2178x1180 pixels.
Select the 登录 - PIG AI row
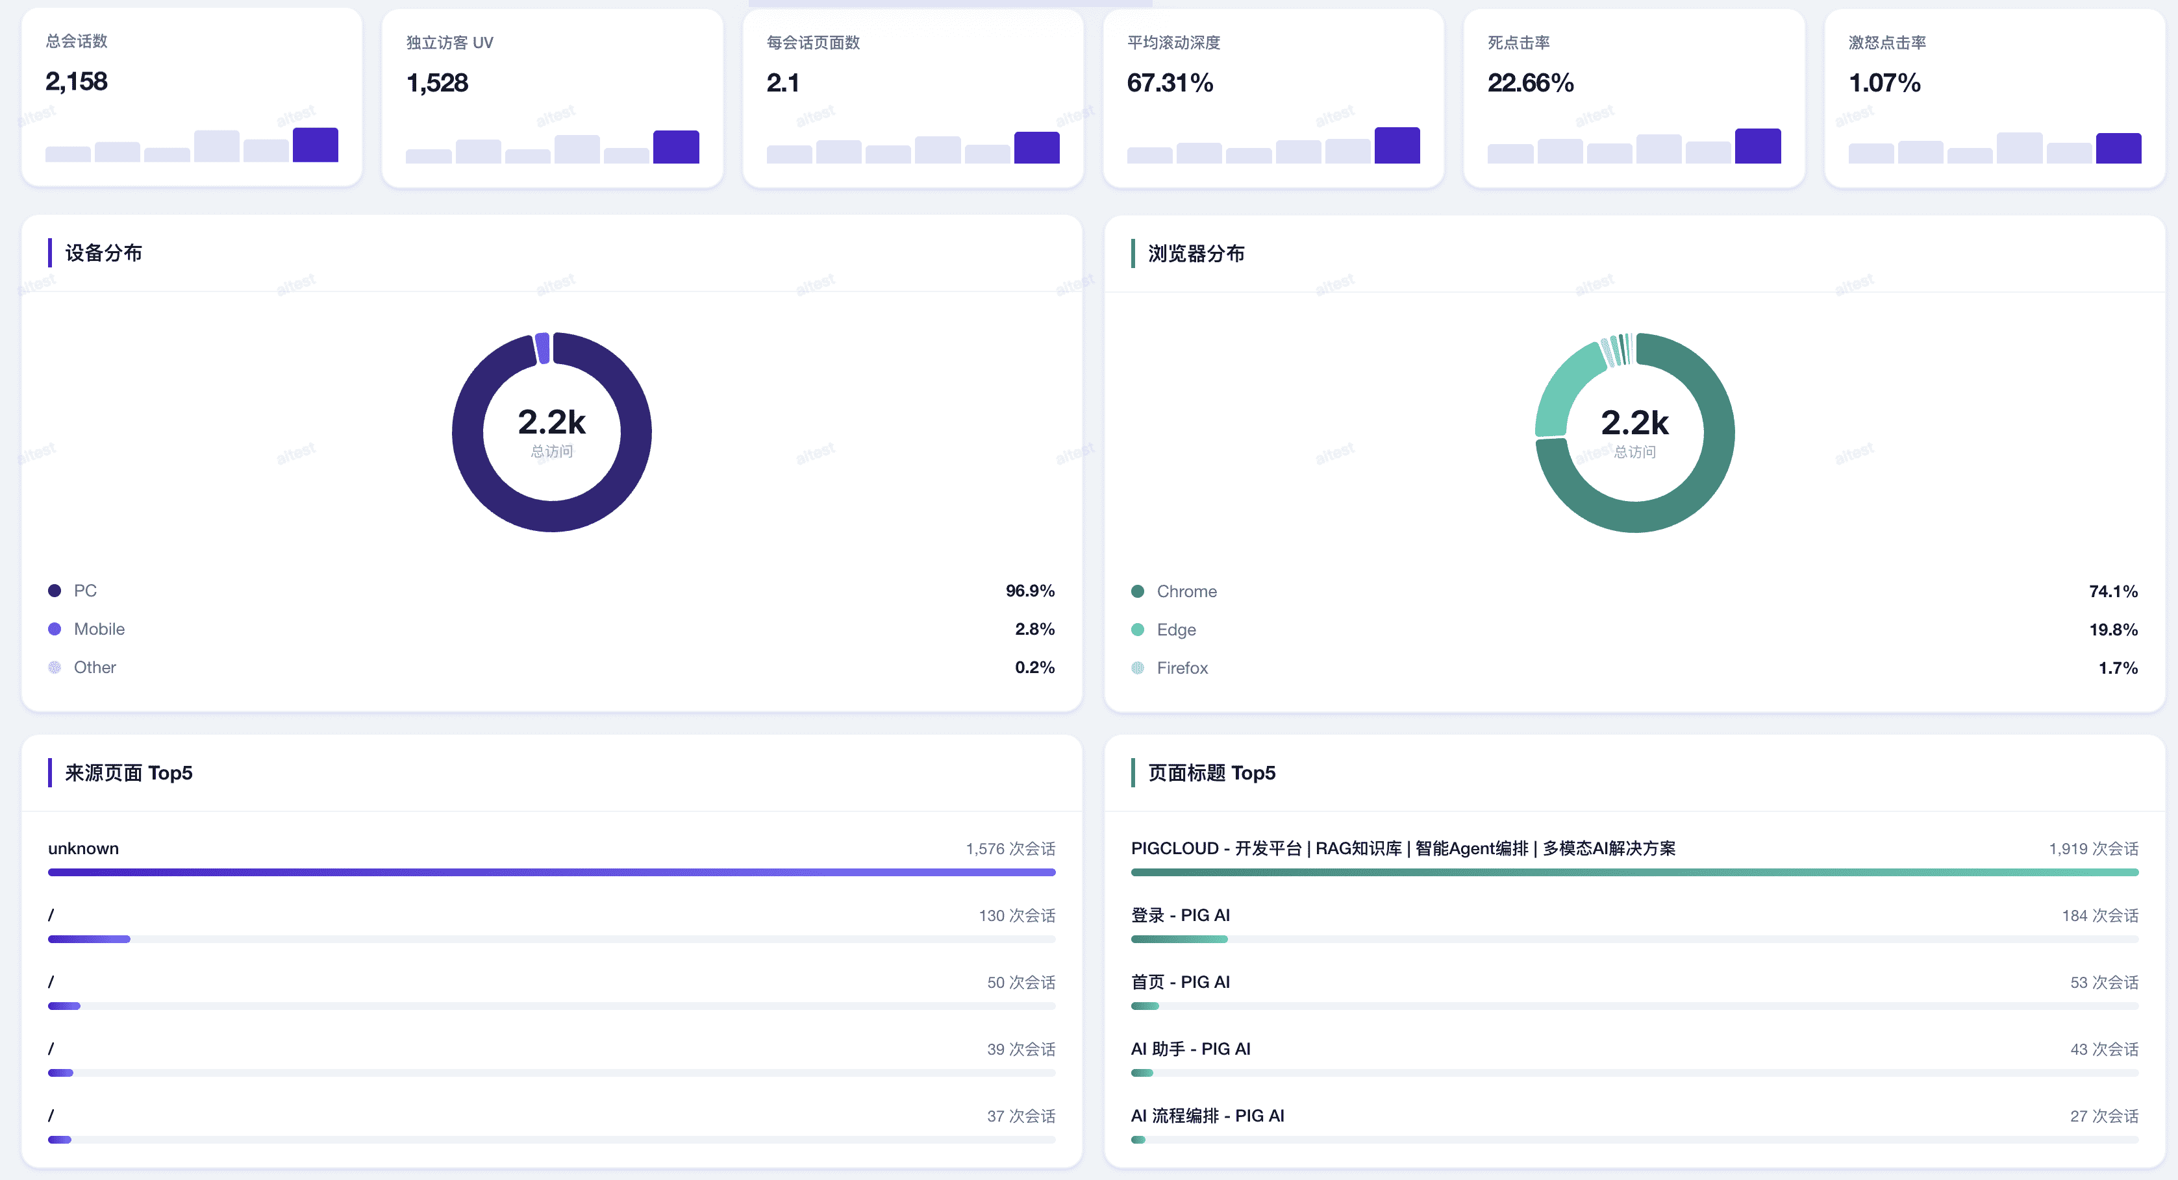coord(1181,915)
